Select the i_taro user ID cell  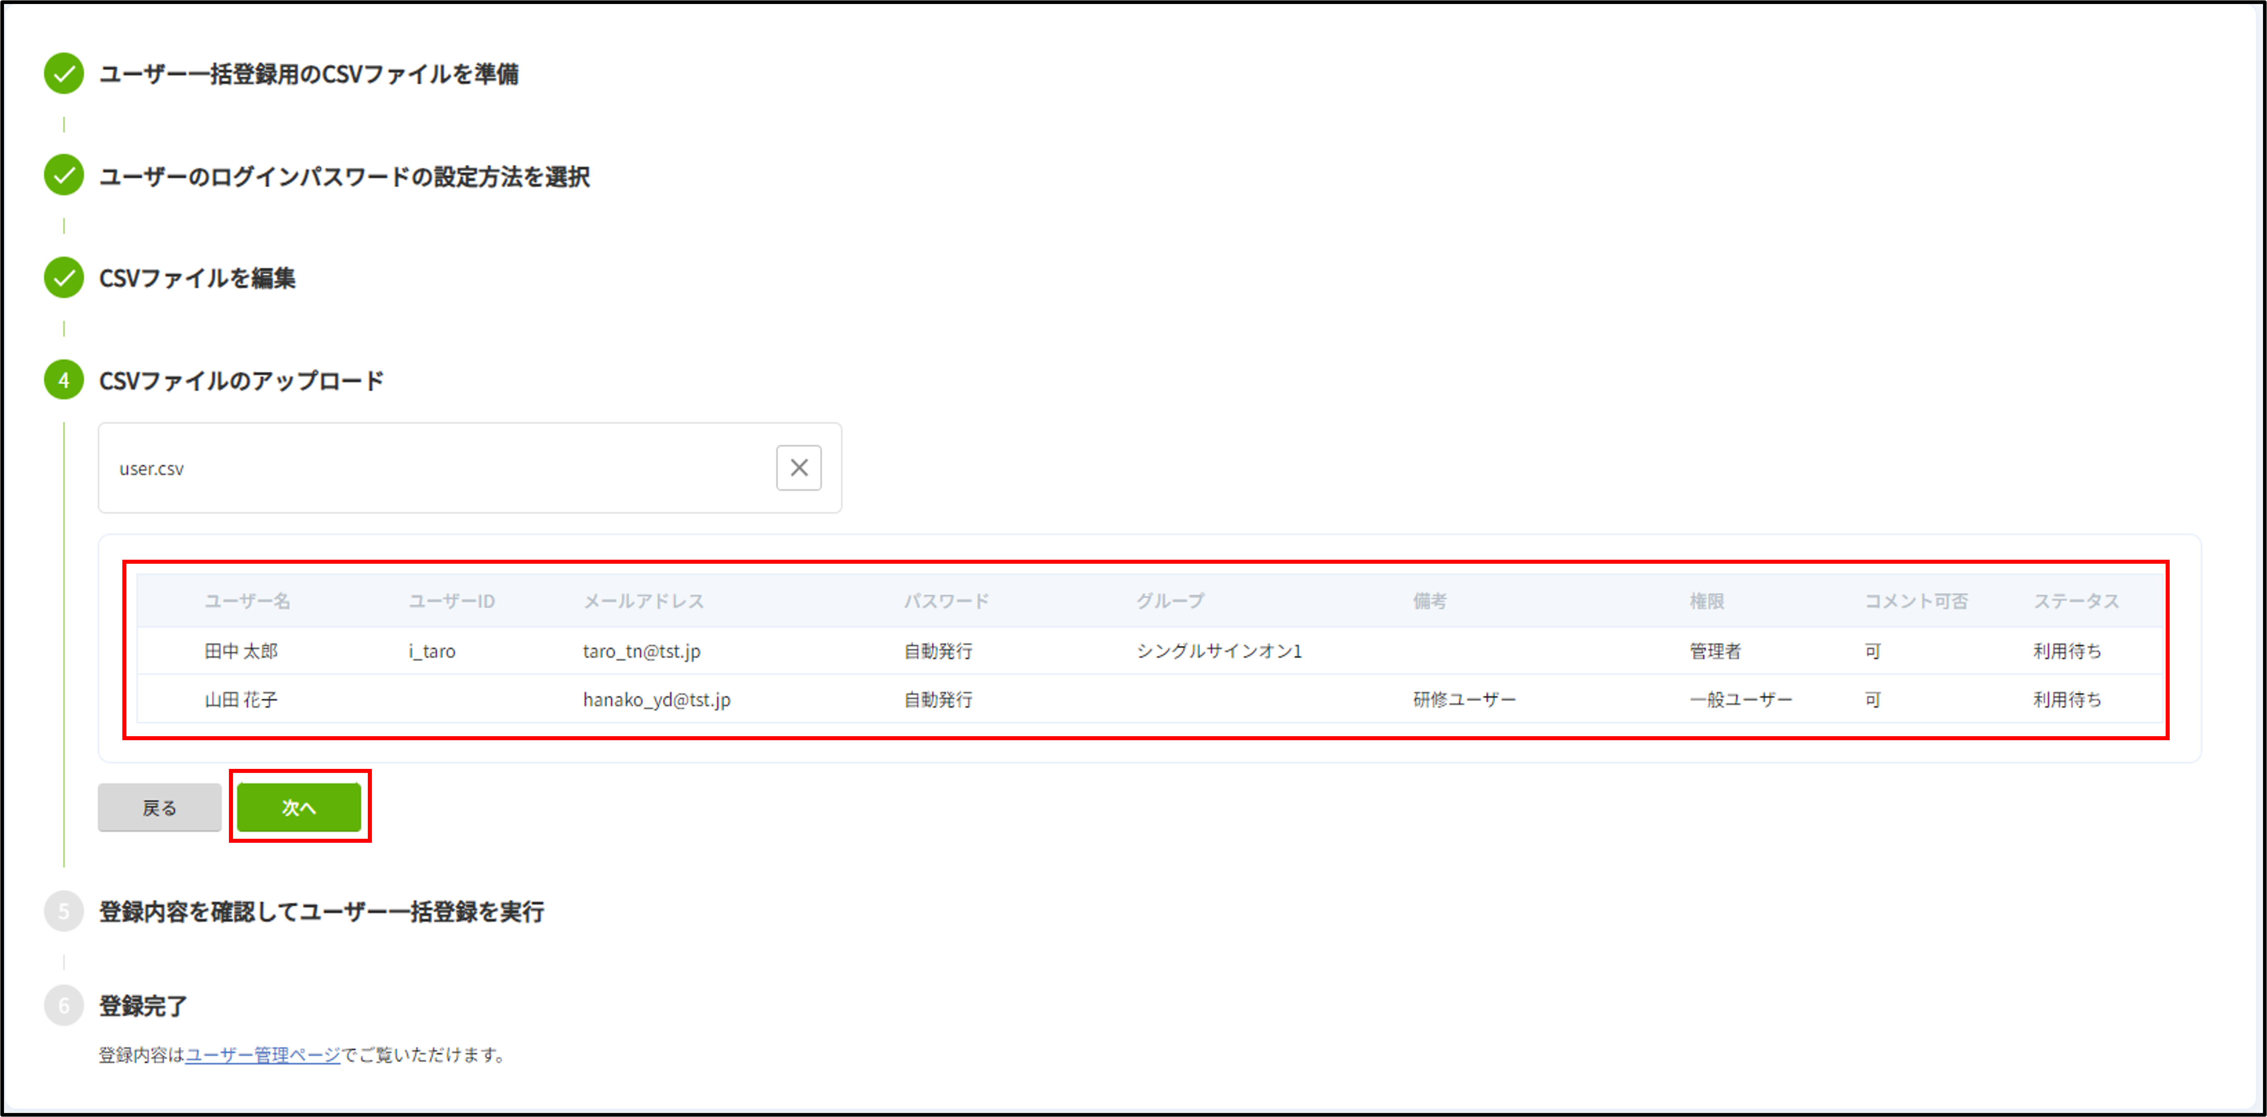(x=432, y=651)
